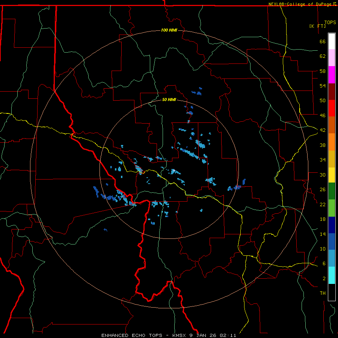Click the 38 value on the legend
Image resolution: width=338 pixels, height=338 pixels.
coord(323,145)
